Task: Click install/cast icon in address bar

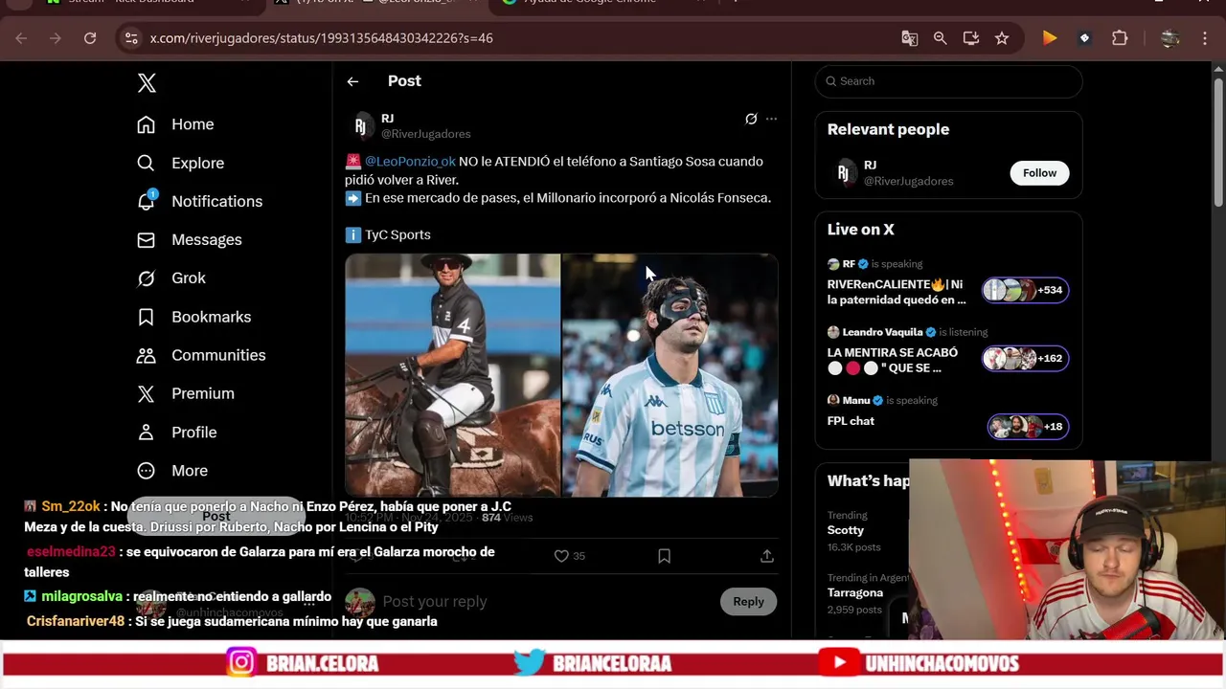Action: [x=970, y=38]
